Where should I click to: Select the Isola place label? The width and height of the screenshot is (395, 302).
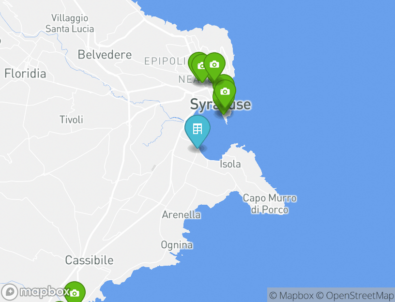(230, 164)
